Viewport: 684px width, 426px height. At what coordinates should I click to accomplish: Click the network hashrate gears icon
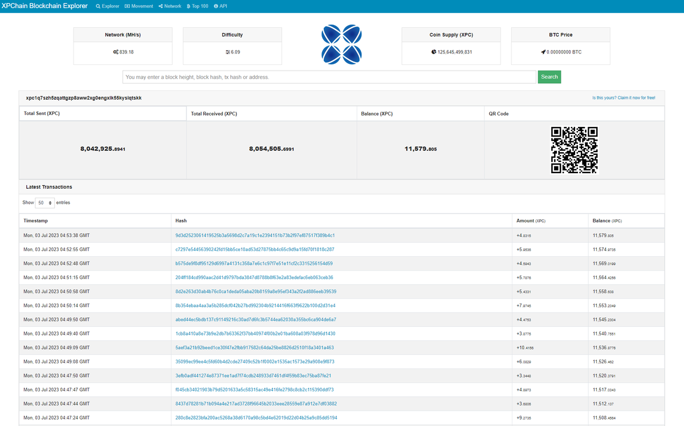116,52
